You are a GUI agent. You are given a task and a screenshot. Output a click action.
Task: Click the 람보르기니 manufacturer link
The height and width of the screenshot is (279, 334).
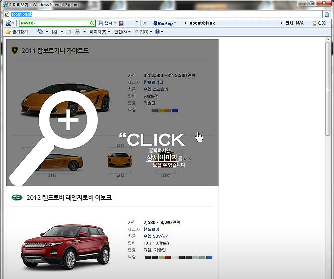(x=153, y=82)
